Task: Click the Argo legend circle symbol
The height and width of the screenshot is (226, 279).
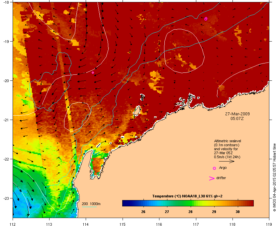Action: 215,168
